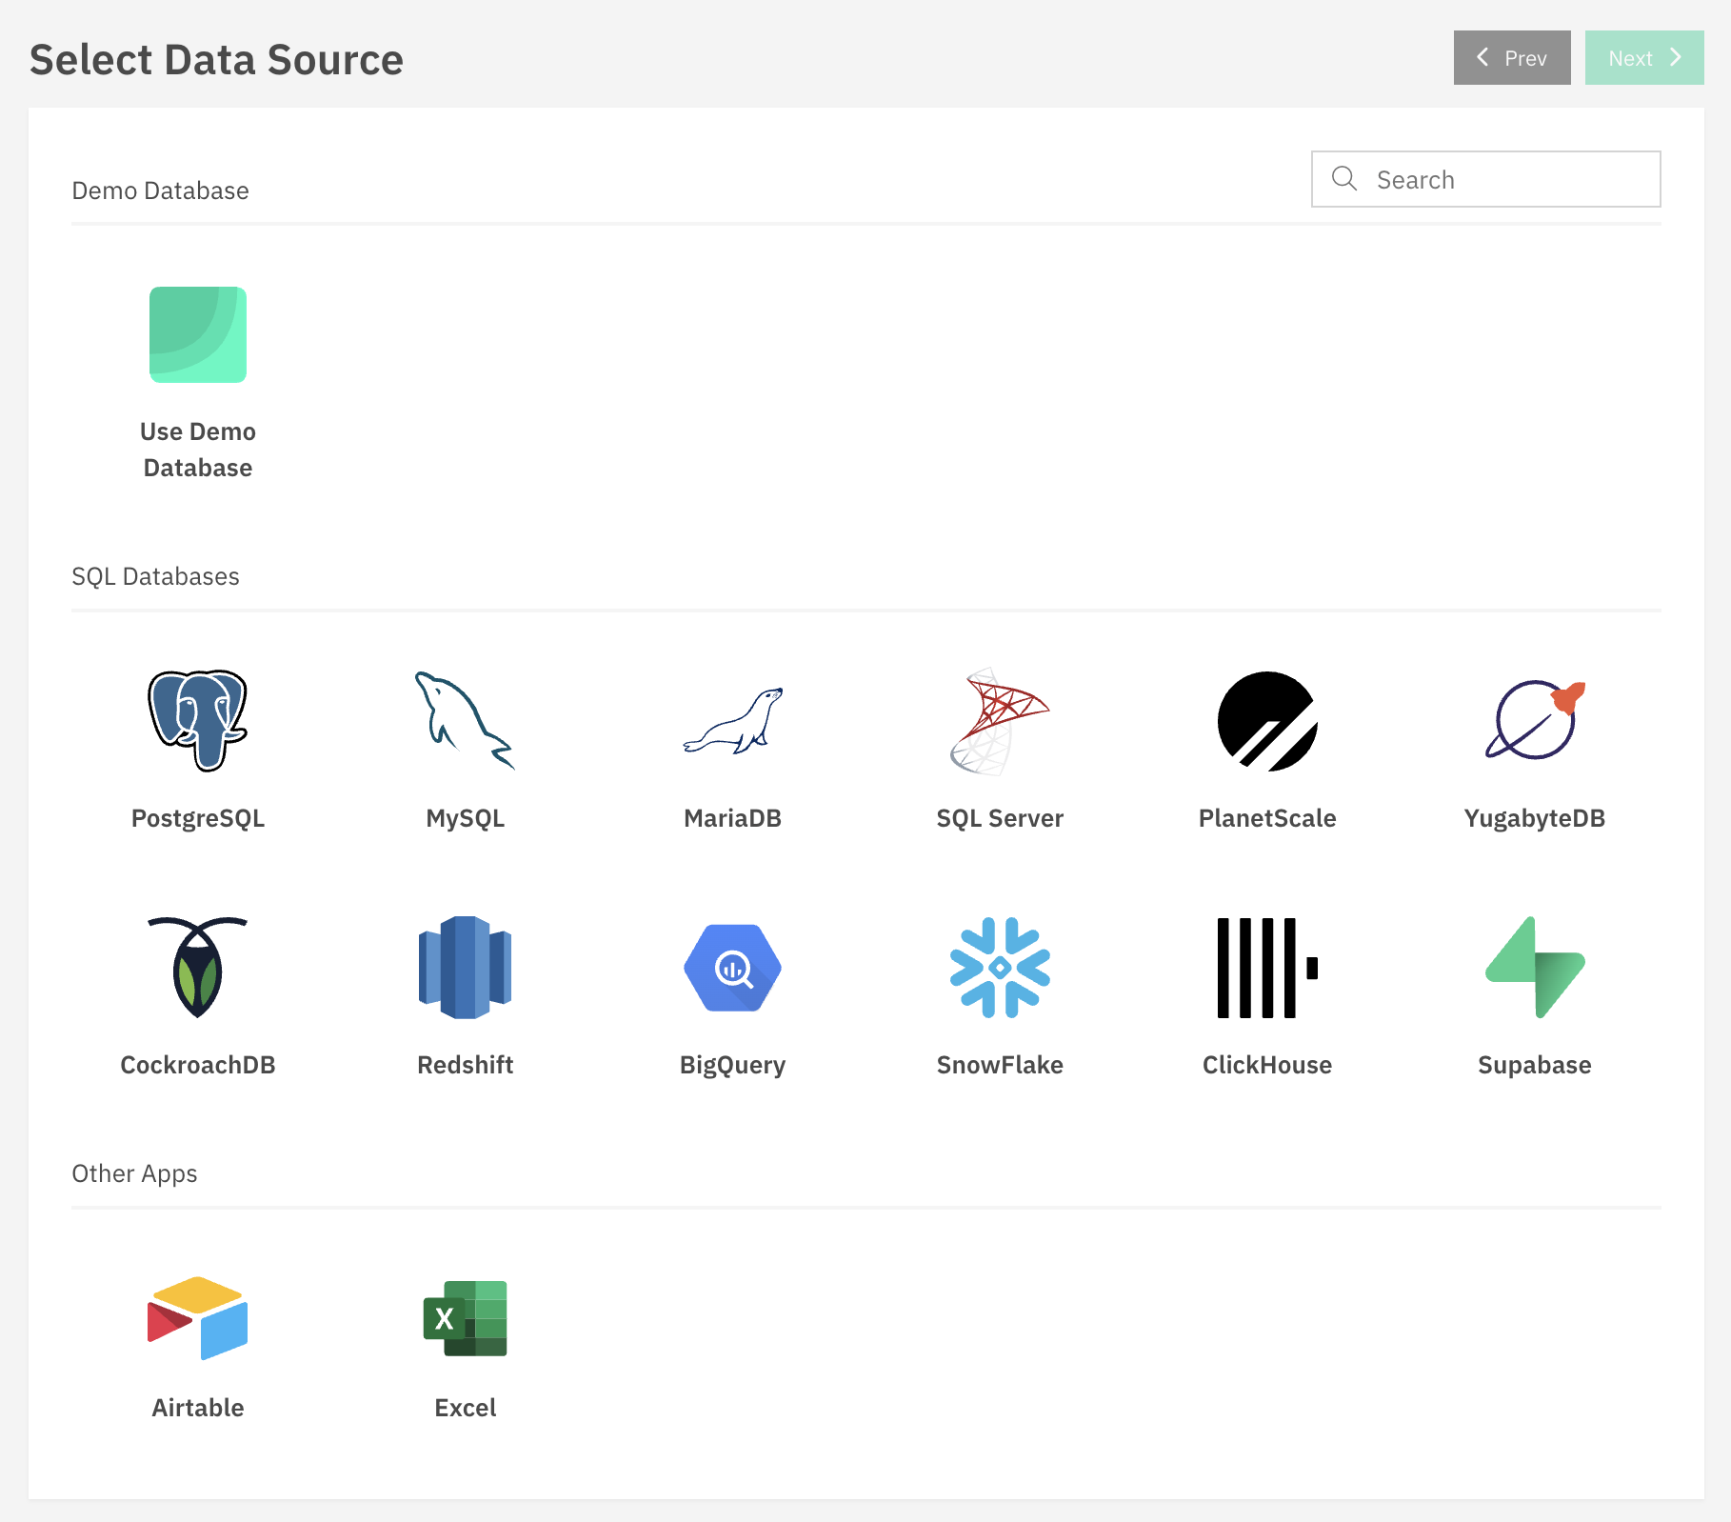Image resolution: width=1731 pixels, height=1522 pixels.
Task: Proceed with the Next button
Action: pos(1644,58)
